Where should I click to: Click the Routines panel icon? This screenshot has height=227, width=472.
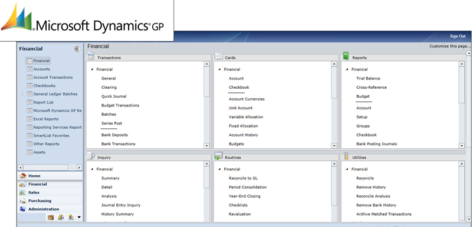(218, 156)
